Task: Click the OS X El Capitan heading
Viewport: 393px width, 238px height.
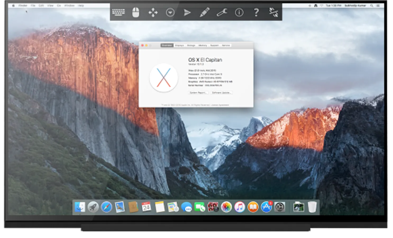Action: tap(205, 60)
